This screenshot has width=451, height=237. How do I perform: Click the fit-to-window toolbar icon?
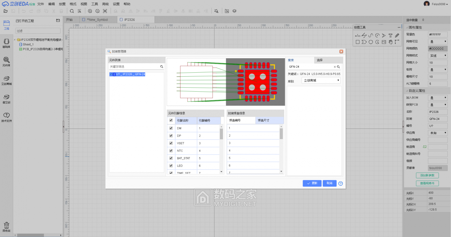point(105,11)
